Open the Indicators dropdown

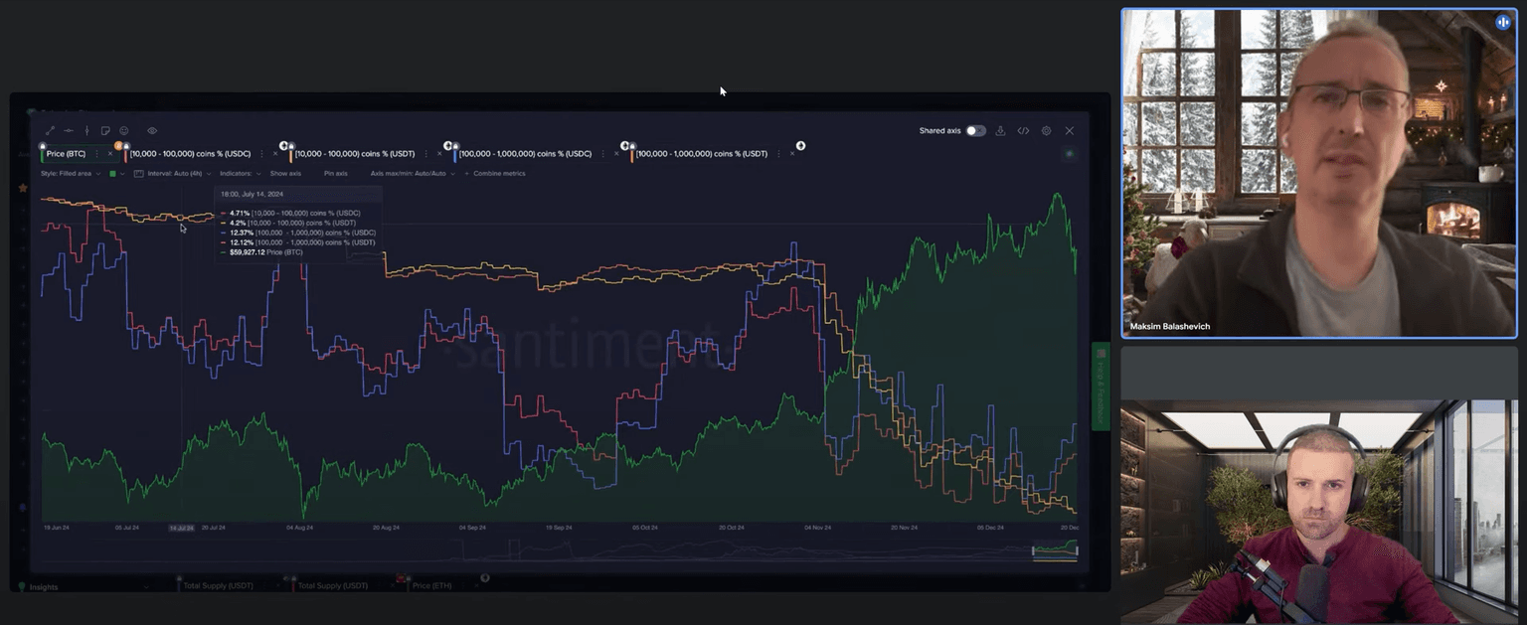point(240,174)
